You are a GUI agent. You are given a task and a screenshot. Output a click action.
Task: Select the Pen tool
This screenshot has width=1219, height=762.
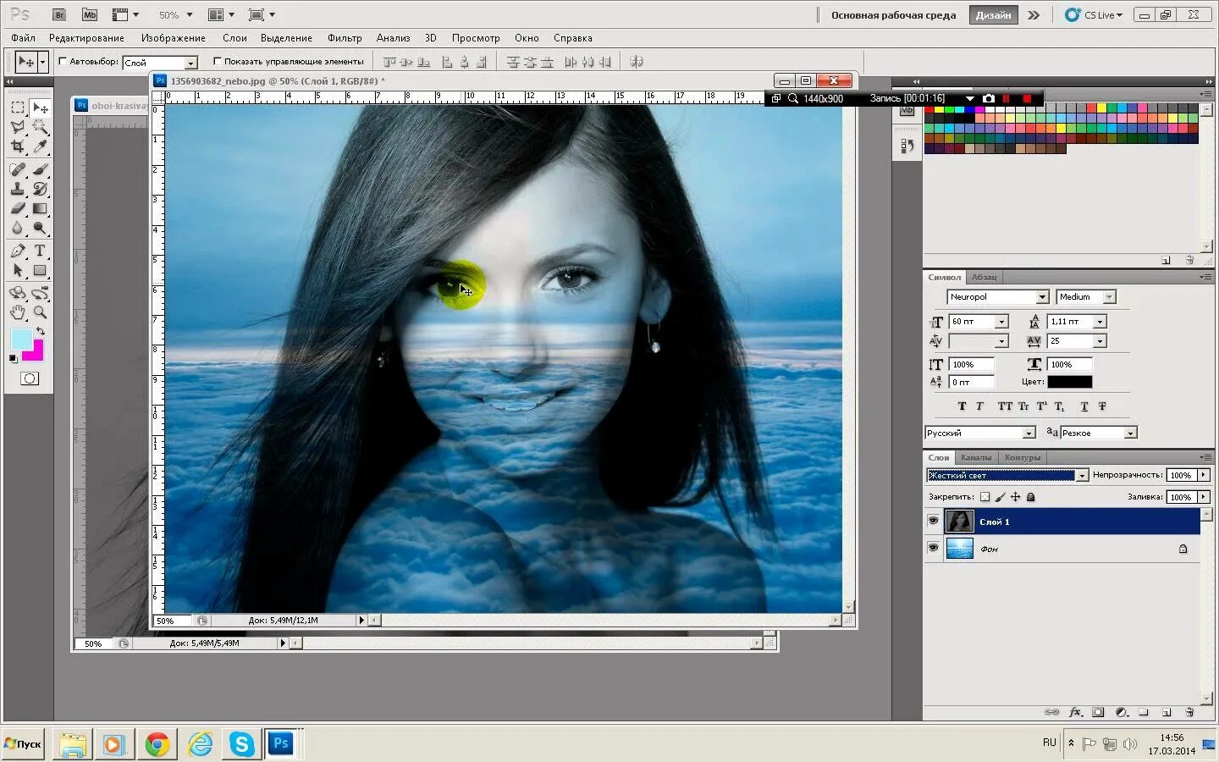tap(18, 251)
